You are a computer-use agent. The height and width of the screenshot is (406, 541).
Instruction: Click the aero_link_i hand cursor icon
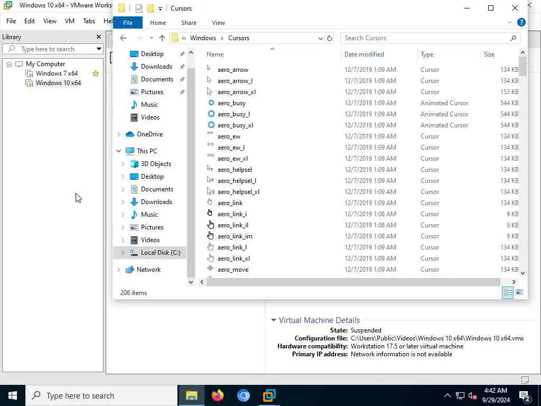point(210,213)
